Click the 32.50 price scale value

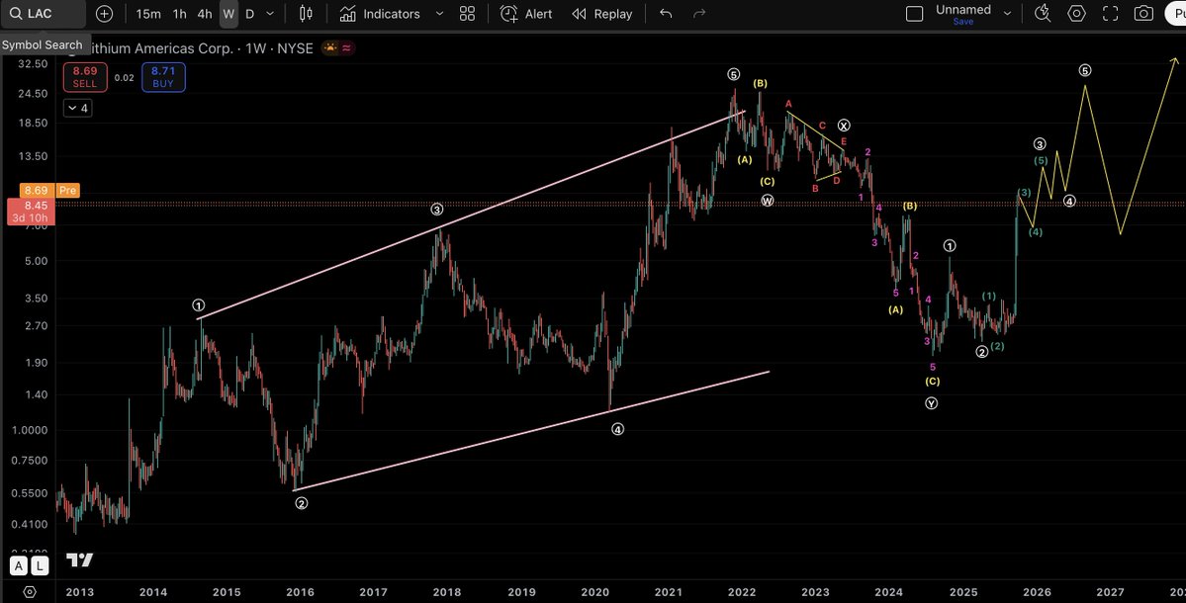[x=34, y=64]
